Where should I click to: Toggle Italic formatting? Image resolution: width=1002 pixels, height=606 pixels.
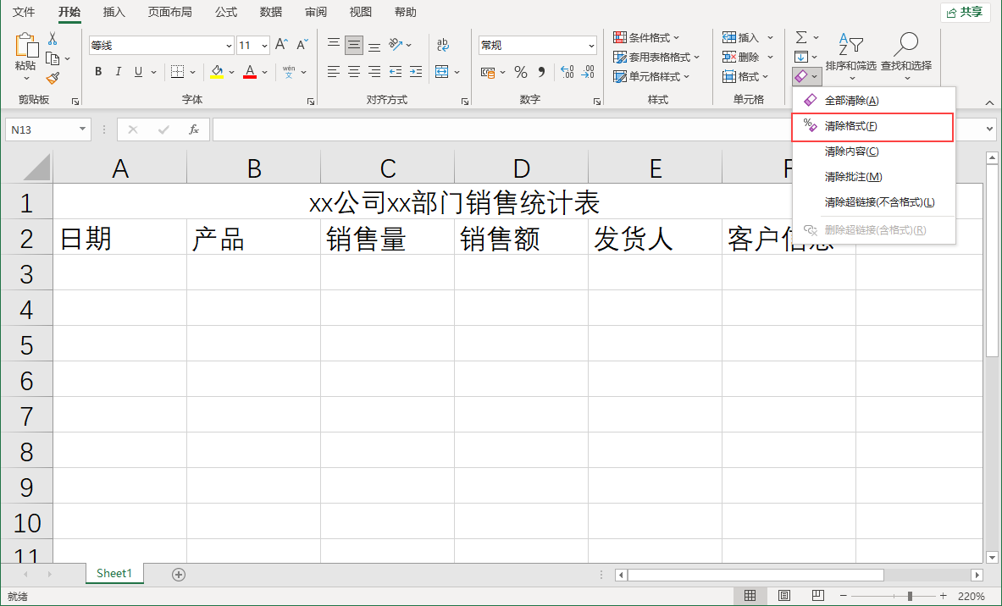point(119,72)
